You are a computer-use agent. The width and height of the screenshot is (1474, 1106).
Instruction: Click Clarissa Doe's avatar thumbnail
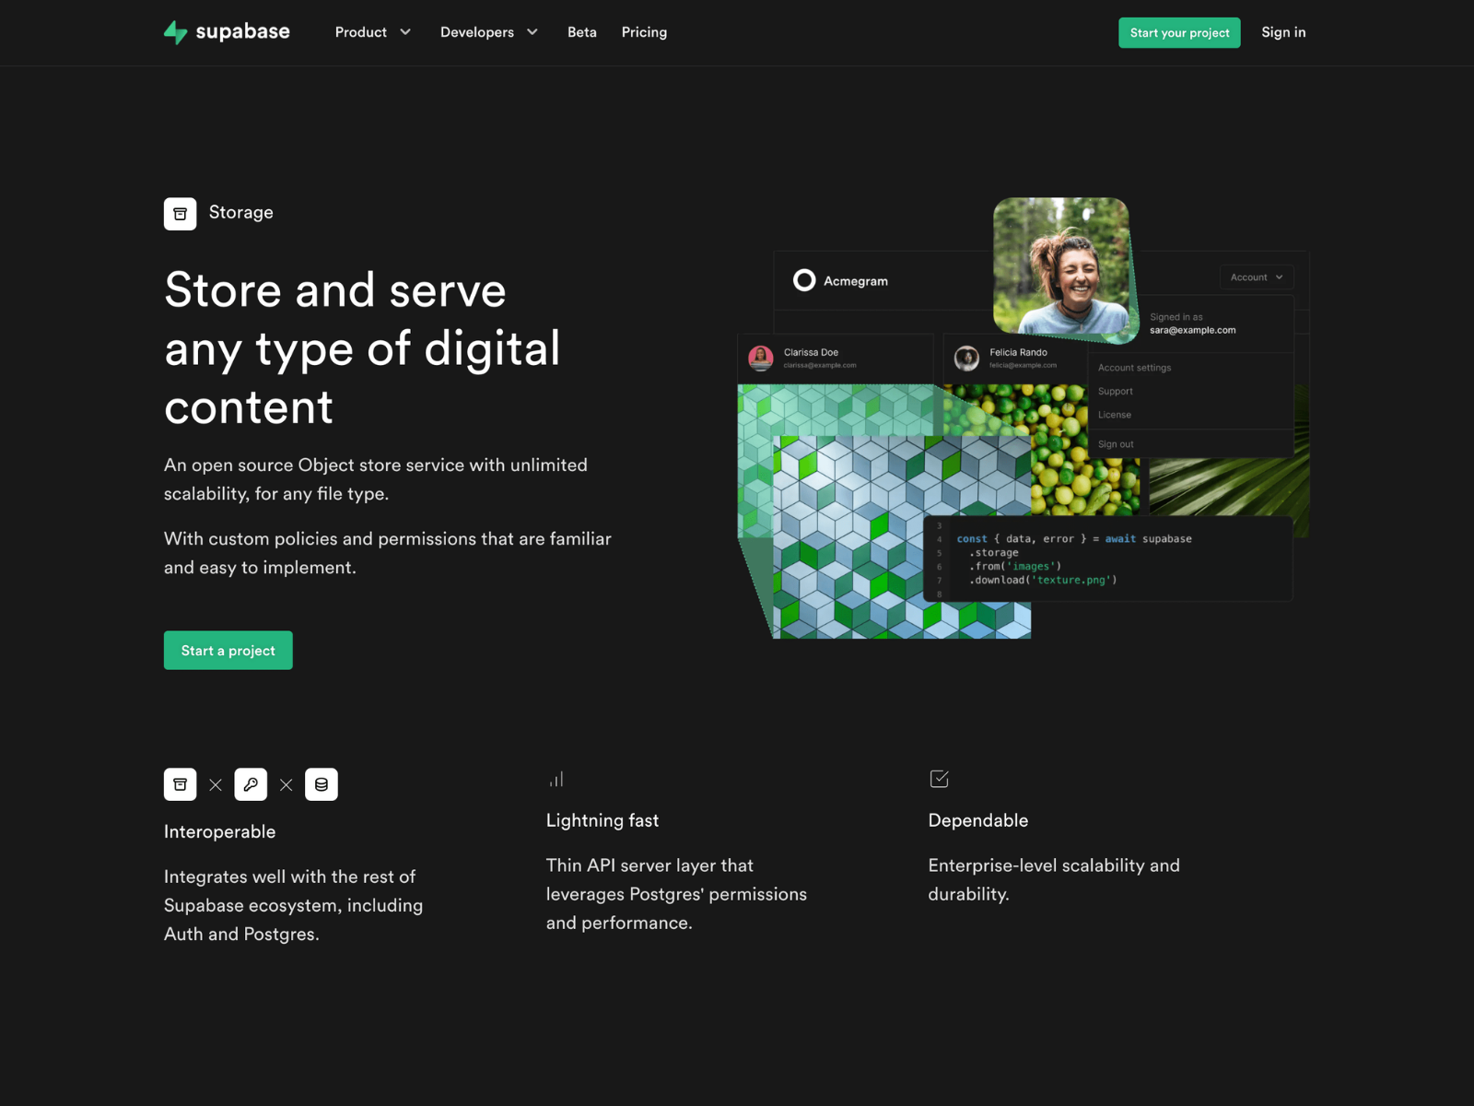coord(761,358)
